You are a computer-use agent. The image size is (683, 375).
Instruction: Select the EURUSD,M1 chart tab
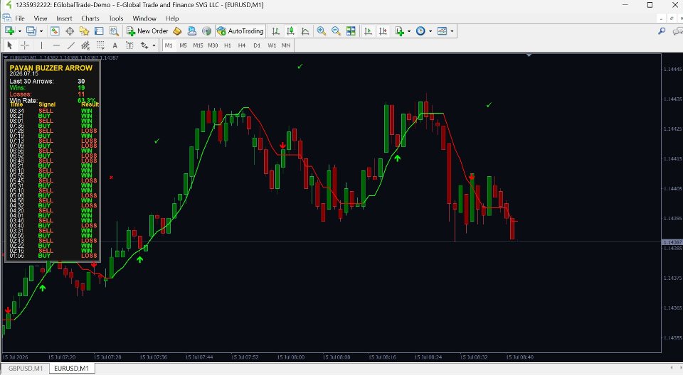point(71,369)
